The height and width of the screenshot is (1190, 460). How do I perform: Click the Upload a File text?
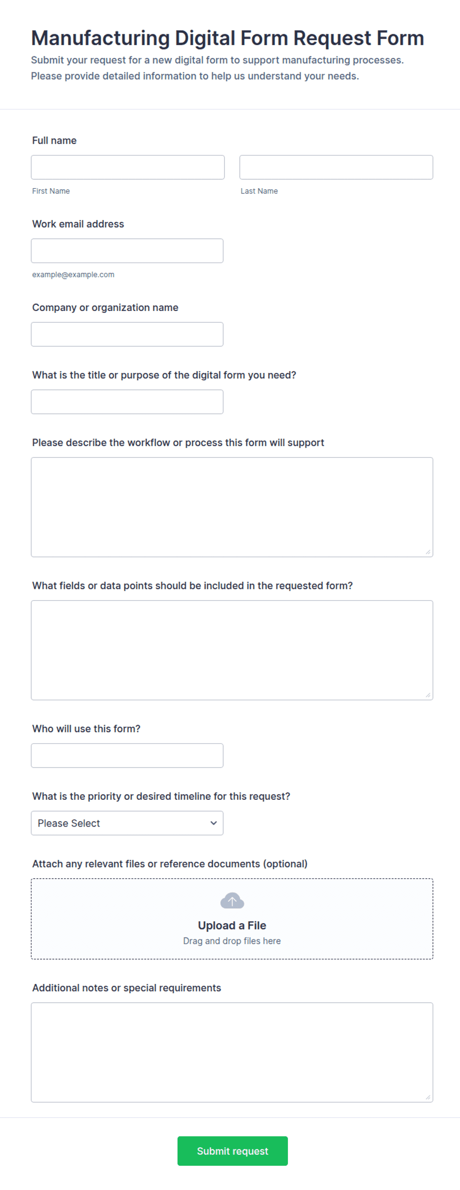coord(232,925)
